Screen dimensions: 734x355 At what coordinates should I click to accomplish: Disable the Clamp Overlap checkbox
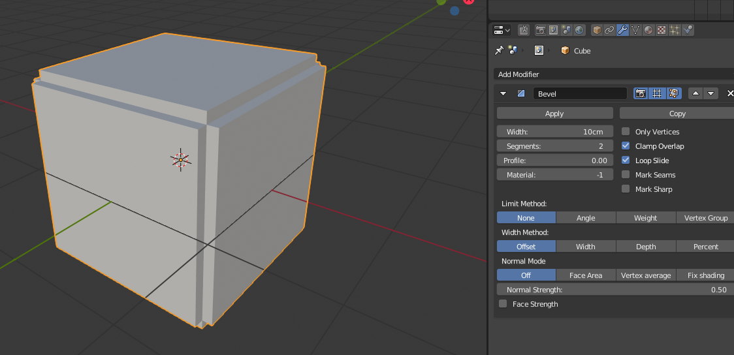coord(626,146)
